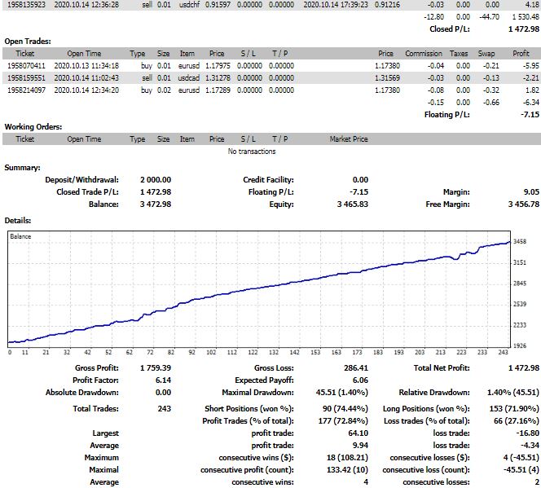Click consecutive wins value 18 (108.21)
The image size is (541, 488).
(x=347, y=458)
